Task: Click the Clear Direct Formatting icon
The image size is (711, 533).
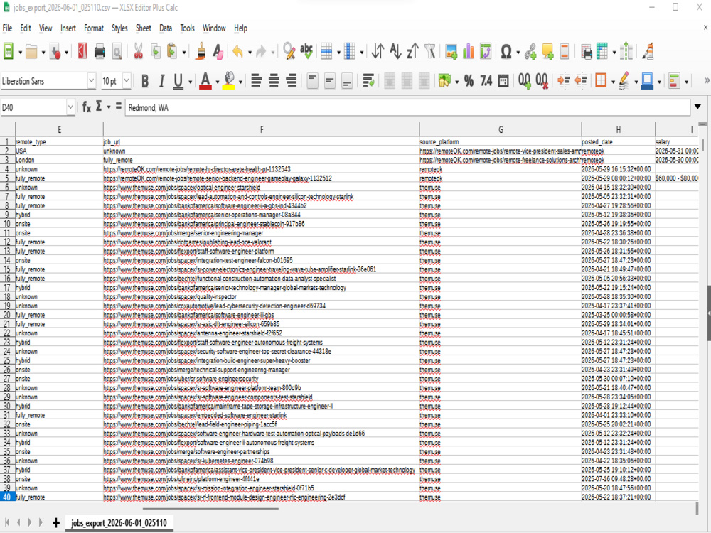Action: click(218, 52)
